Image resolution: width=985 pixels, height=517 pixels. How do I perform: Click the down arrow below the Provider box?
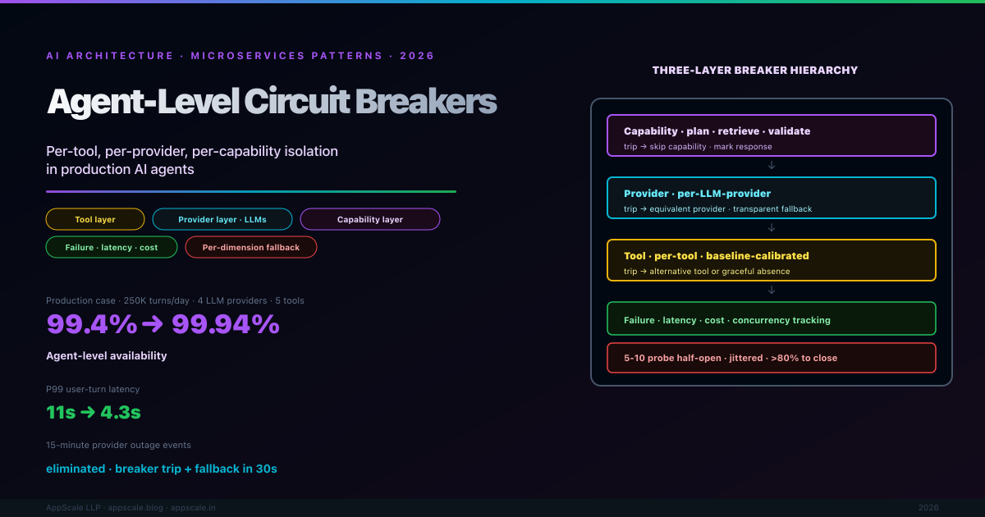(772, 228)
